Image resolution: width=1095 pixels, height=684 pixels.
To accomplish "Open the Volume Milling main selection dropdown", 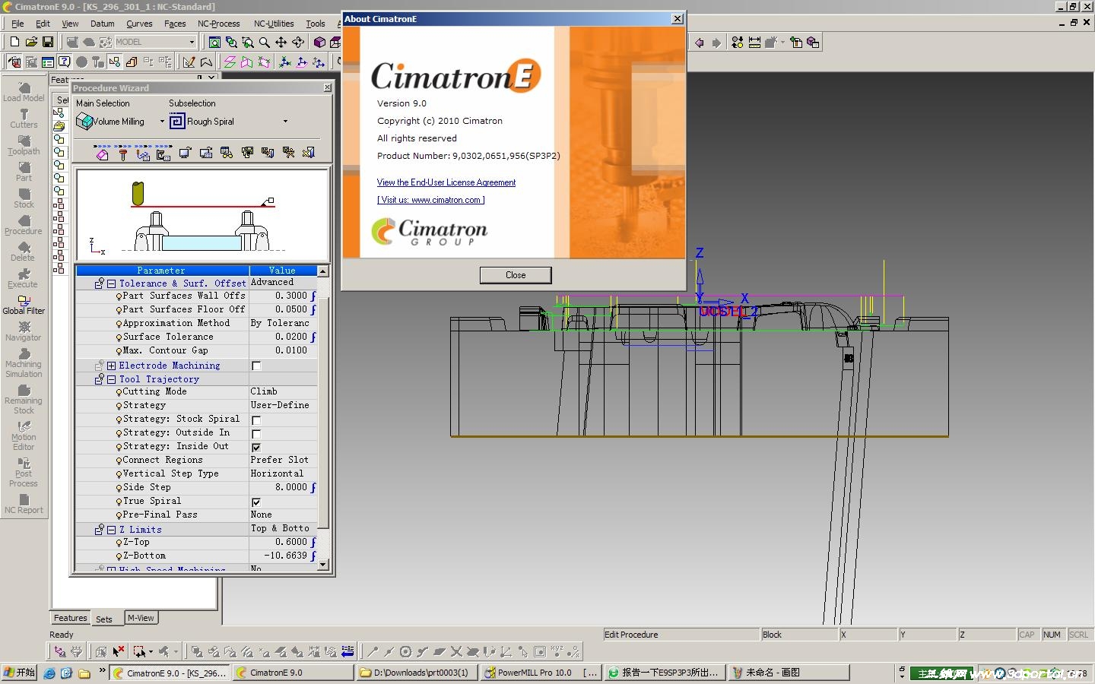I will (x=162, y=122).
